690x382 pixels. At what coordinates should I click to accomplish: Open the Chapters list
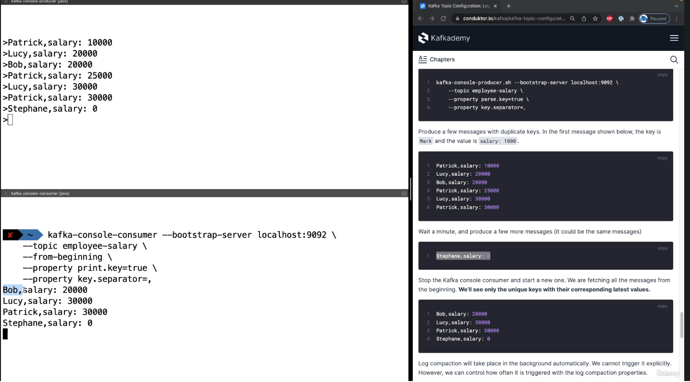tap(436, 60)
